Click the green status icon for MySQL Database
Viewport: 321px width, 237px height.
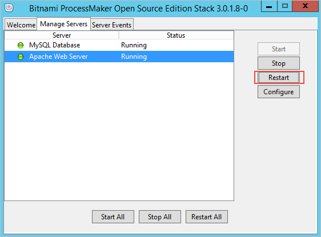(x=21, y=45)
